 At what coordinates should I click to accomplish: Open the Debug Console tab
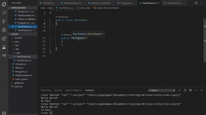coord(73,90)
